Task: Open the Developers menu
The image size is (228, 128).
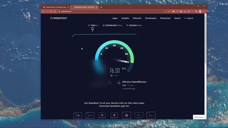Action: click(151, 18)
